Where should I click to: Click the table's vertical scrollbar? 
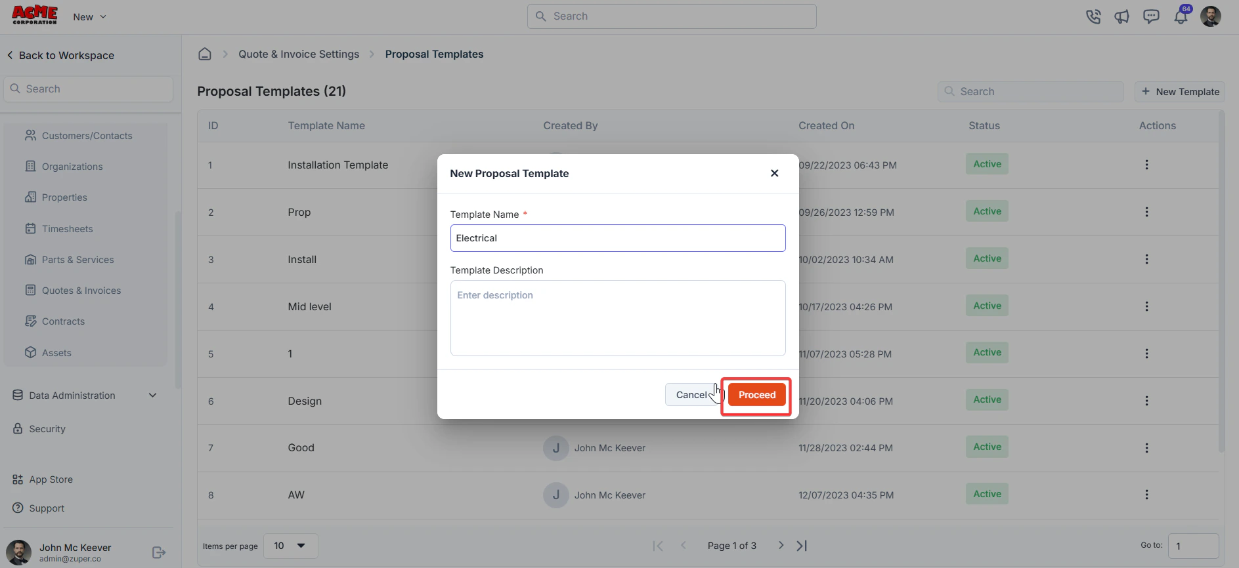pos(1221,282)
